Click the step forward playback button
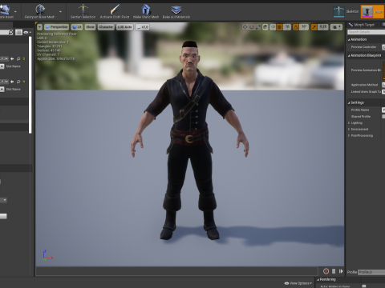Screen dimensions: 385x288 (x=341, y=271)
